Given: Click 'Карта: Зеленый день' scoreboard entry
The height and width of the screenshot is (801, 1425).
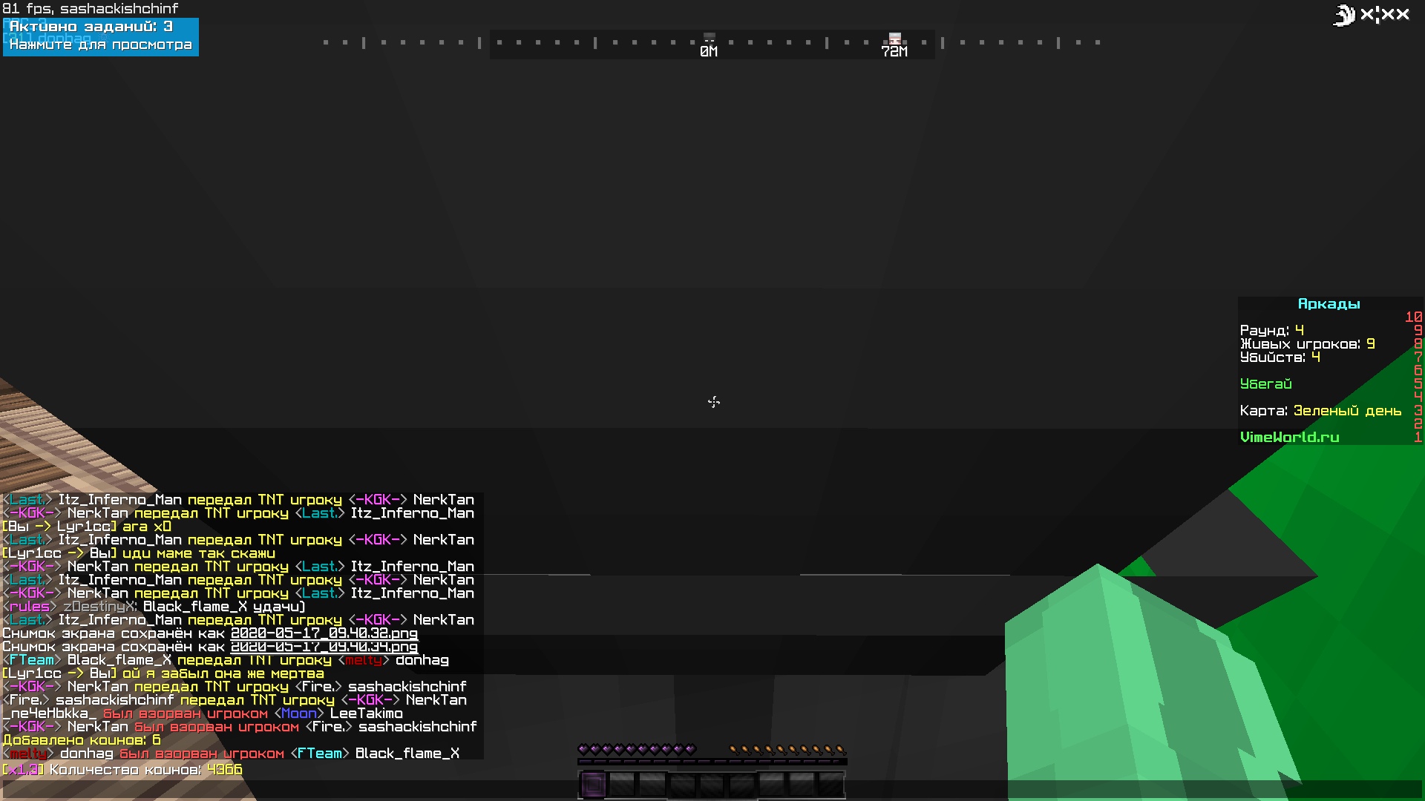Looking at the screenshot, I should [1321, 411].
